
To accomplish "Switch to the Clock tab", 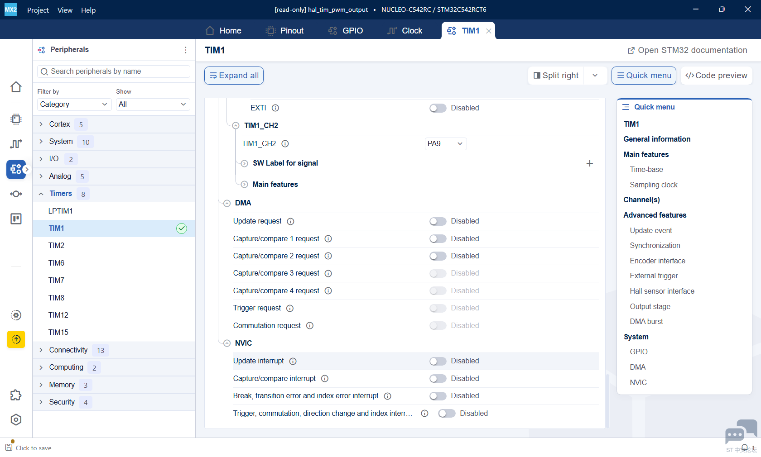I will click(405, 31).
